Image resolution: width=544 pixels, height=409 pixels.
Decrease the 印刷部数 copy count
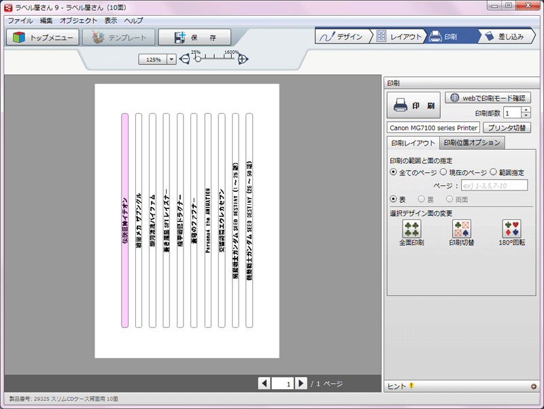(526, 115)
